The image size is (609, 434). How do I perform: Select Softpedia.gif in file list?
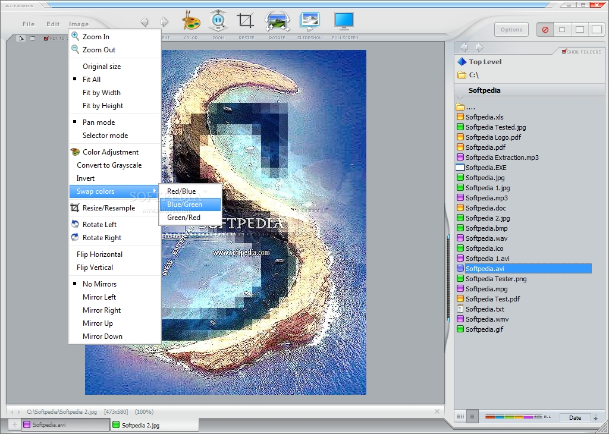point(480,329)
